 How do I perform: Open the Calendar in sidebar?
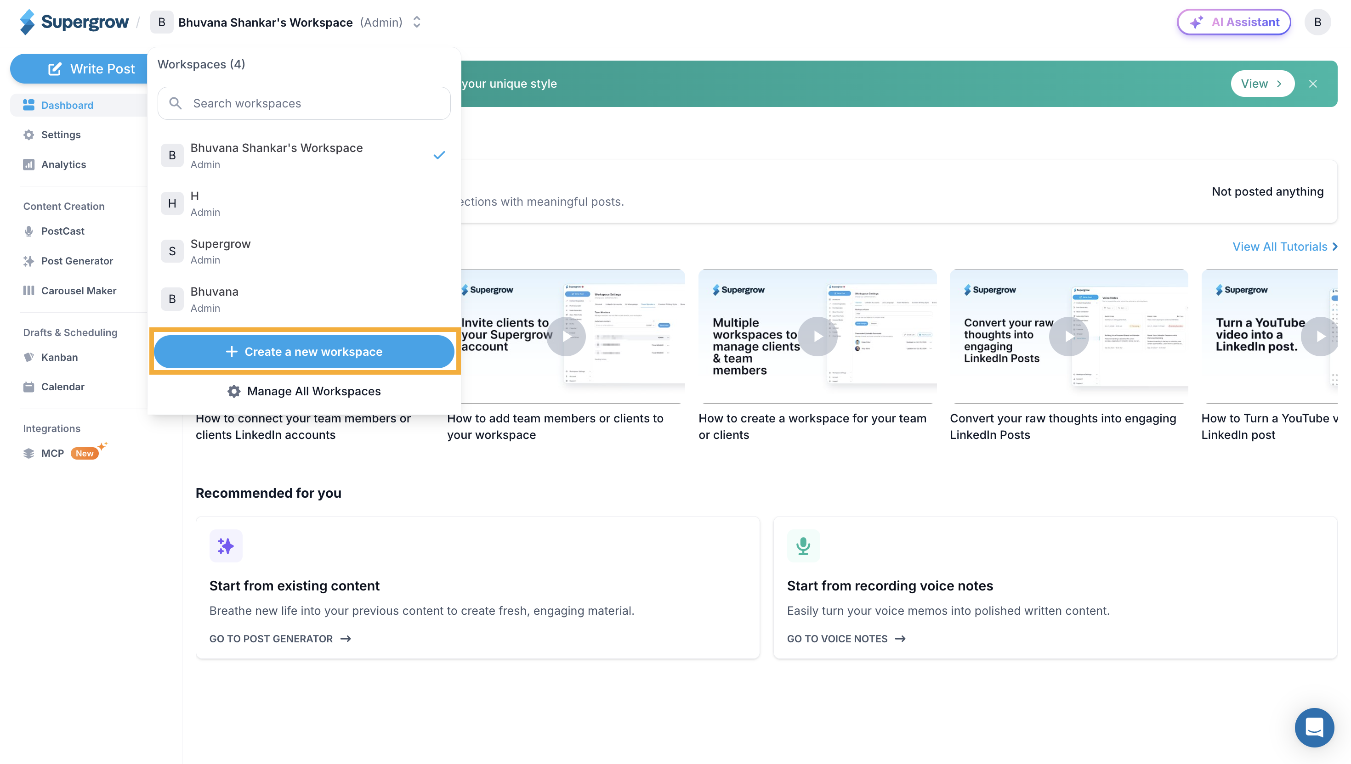coord(54,387)
